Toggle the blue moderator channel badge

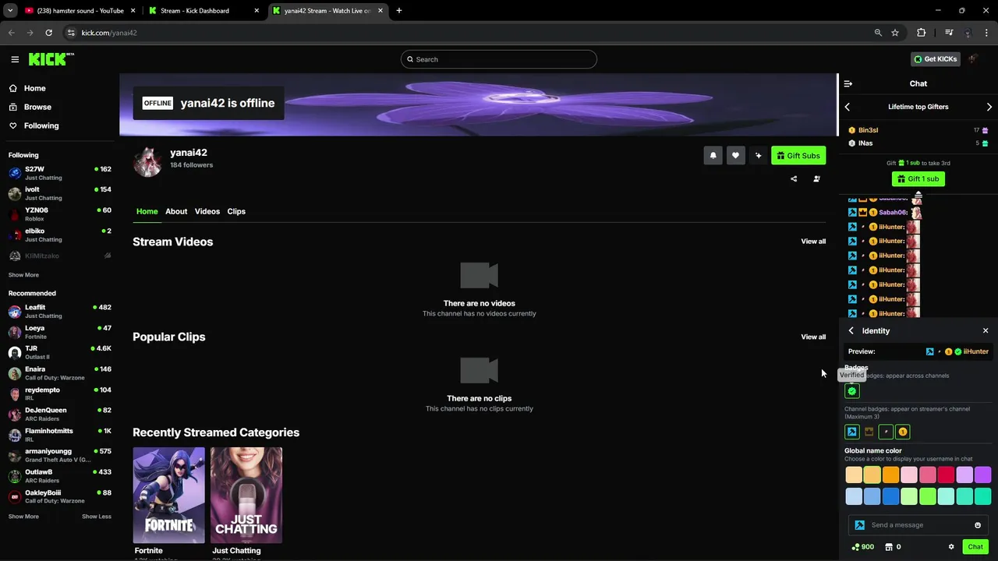[852, 432]
